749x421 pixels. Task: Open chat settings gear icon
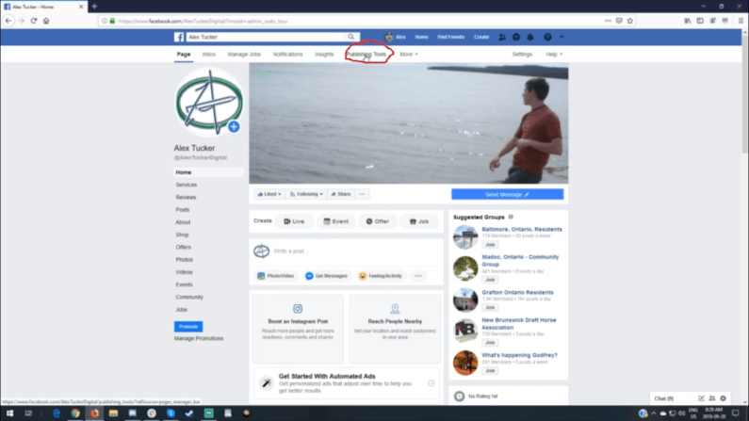point(723,398)
